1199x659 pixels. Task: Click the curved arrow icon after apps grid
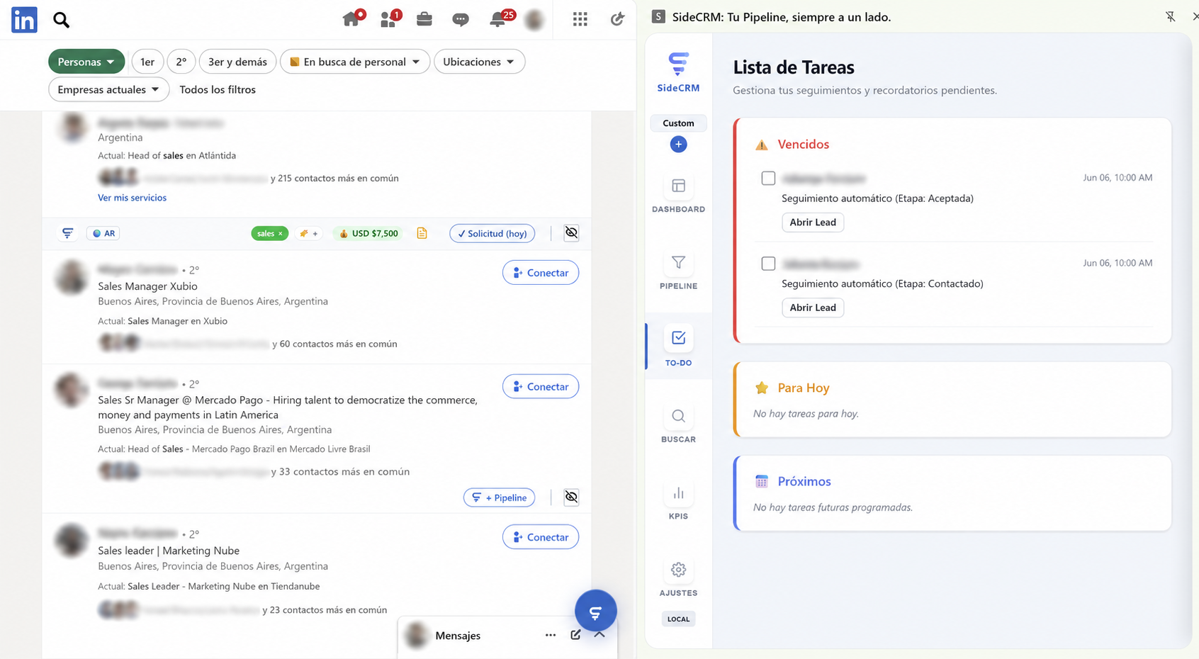click(617, 19)
